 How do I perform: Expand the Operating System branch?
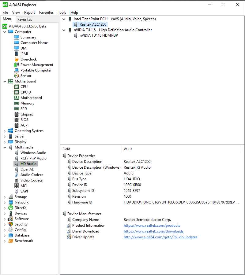[5, 130]
